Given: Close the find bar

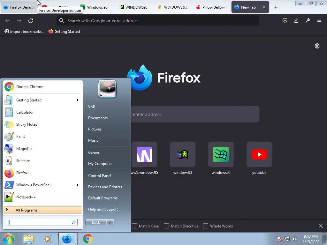Looking at the screenshot, I should (321, 226).
